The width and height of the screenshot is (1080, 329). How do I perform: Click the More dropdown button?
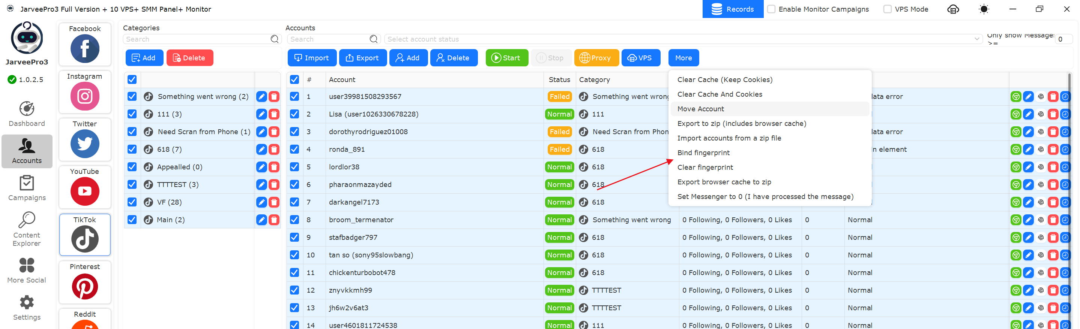(683, 58)
